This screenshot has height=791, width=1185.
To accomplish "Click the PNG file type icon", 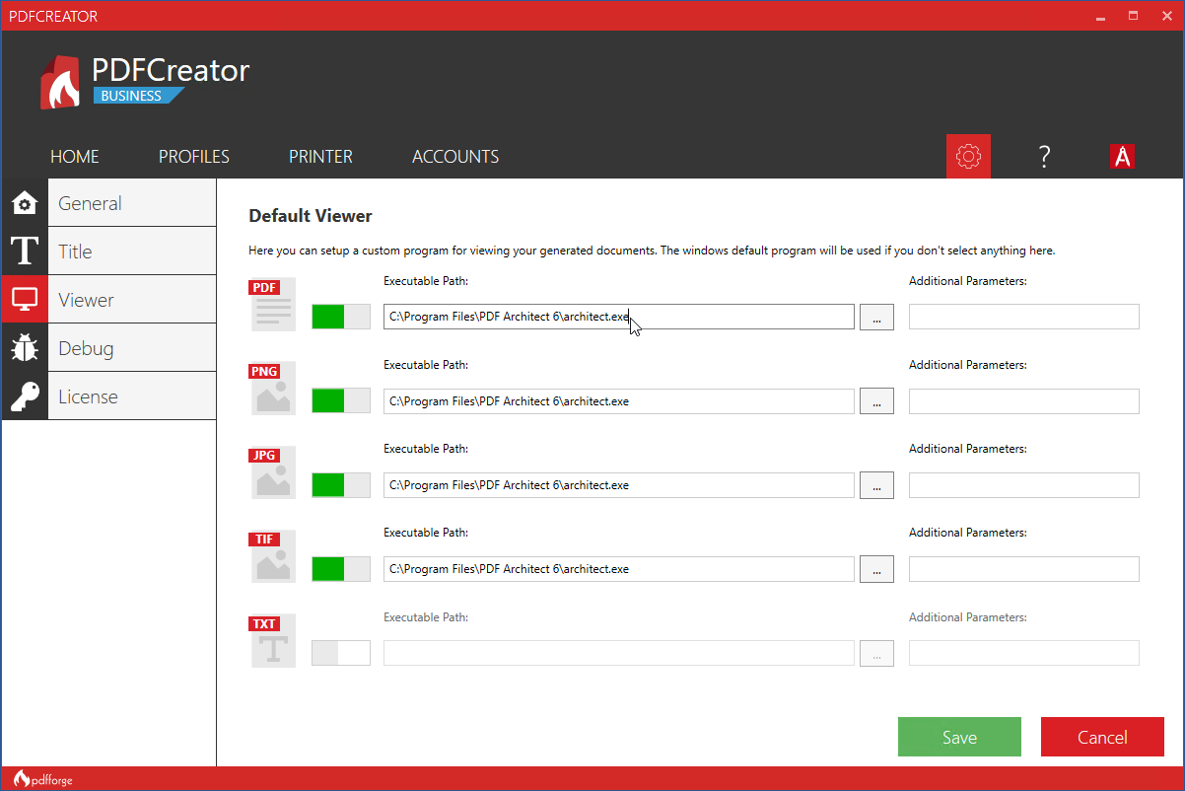I will coord(272,388).
